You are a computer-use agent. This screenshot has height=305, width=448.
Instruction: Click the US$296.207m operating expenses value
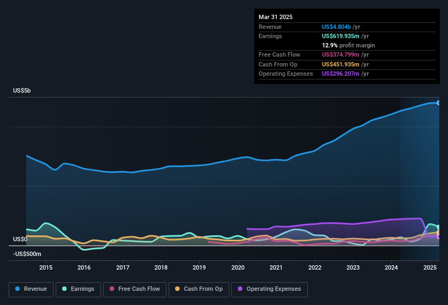pyautogui.click(x=341, y=74)
